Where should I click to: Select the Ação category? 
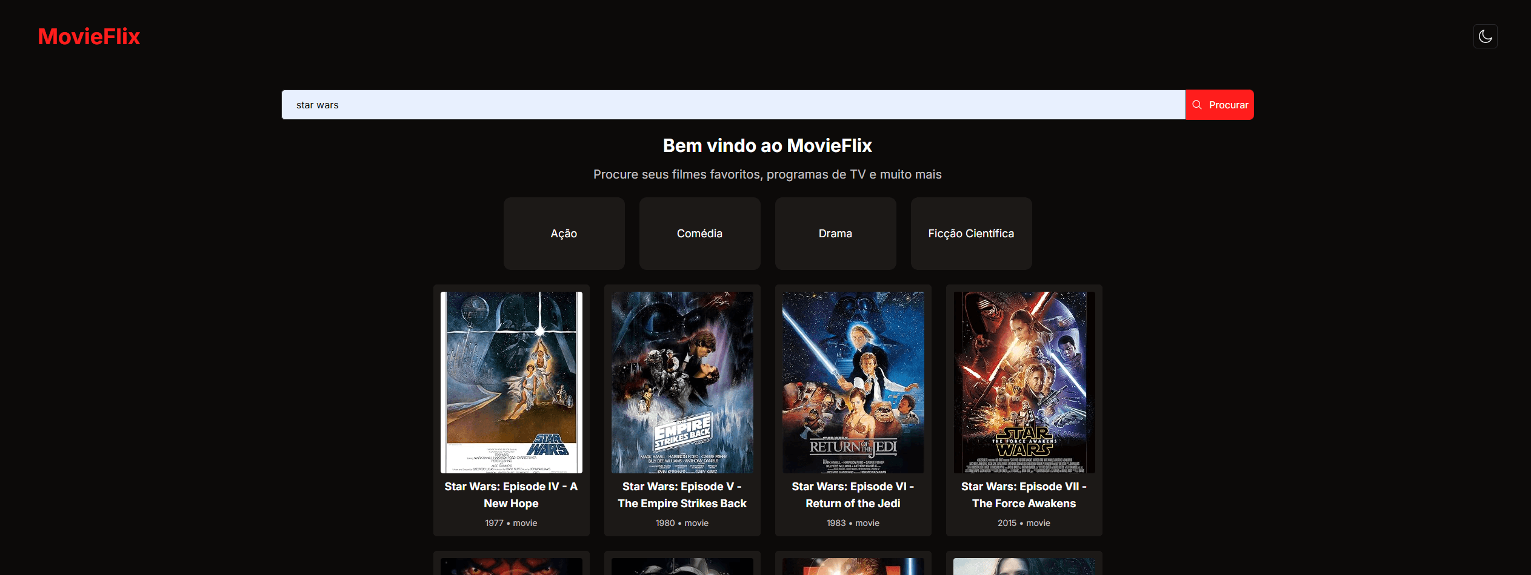563,233
